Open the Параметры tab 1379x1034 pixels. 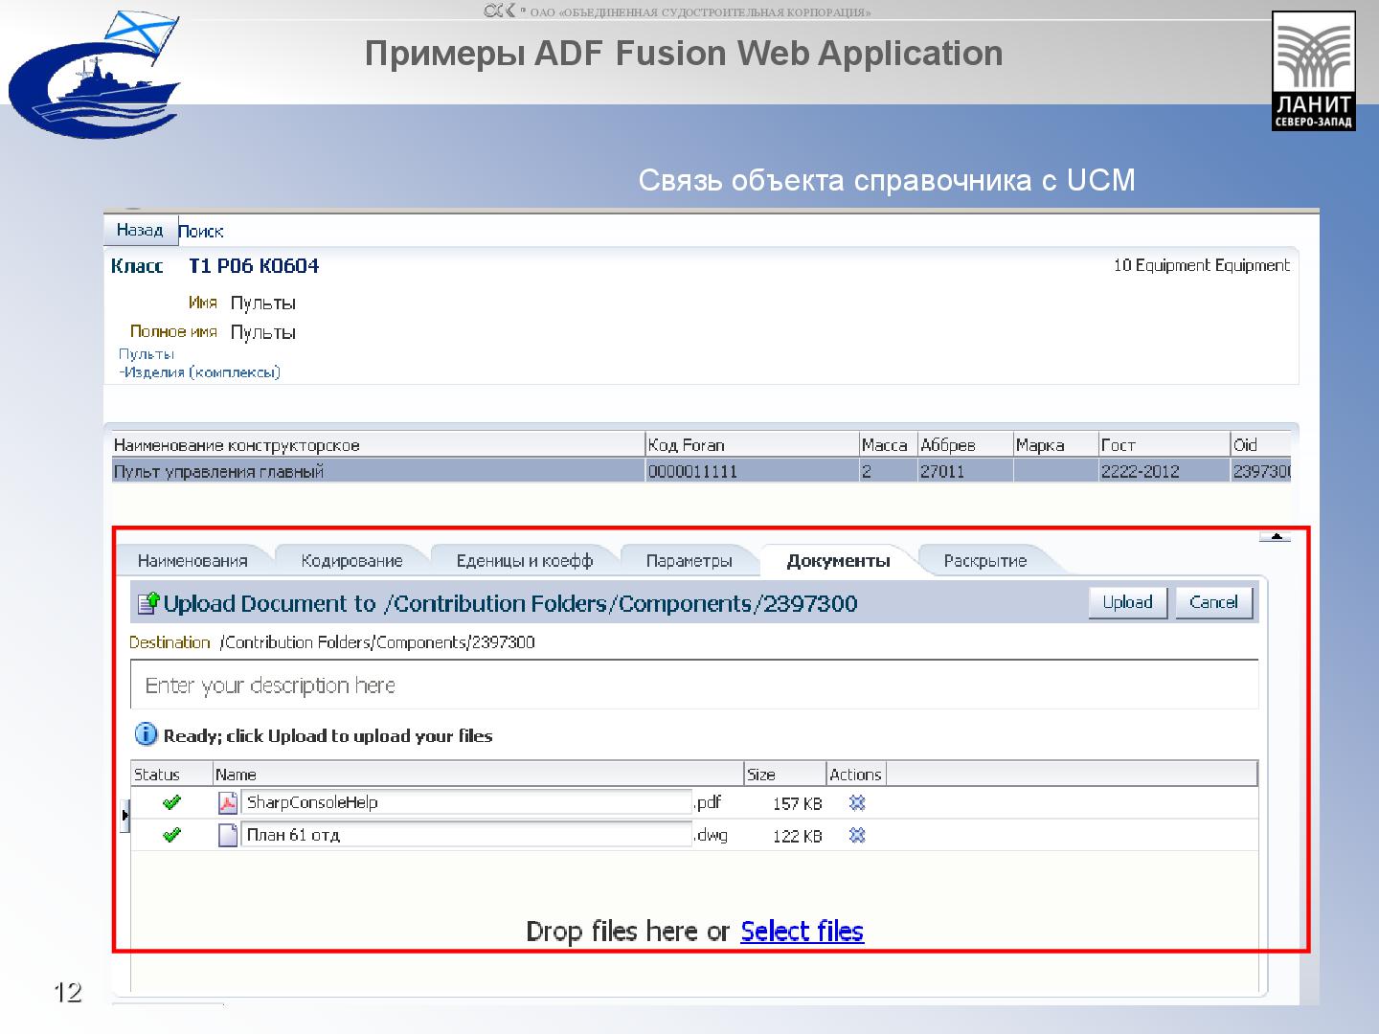(x=689, y=559)
